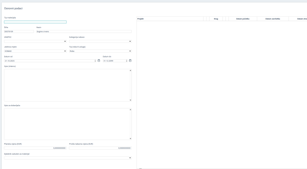The width and height of the screenshot is (307, 169).
Task: Open the Kategorija nabave dropdown
Action: click(x=130, y=42)
